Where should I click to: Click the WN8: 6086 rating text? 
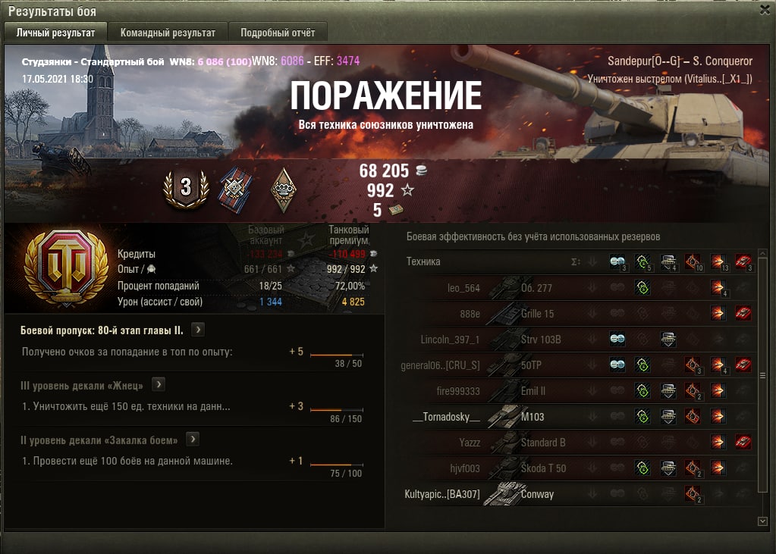coord(278,61)
